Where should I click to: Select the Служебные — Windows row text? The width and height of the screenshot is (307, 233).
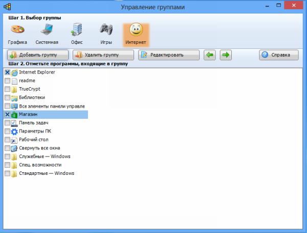click(x=45, y=157)
